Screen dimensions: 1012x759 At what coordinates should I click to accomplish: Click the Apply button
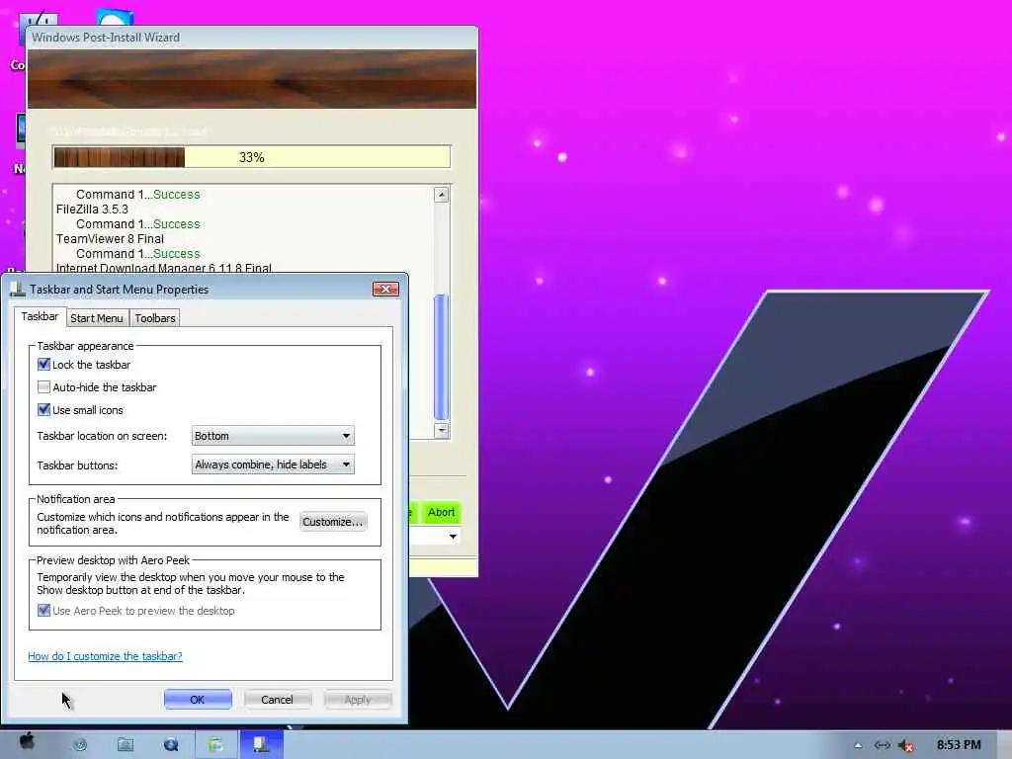[x=358, y=700]
